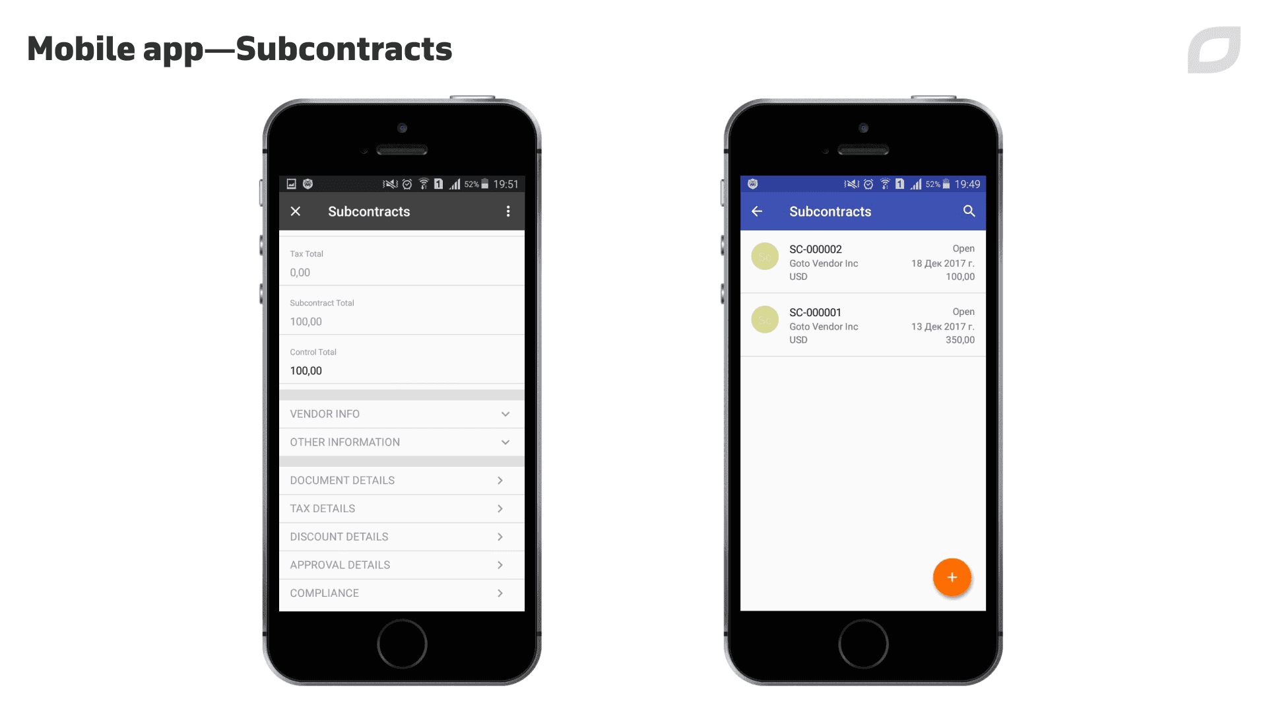Image resolution: width=1267 pixels, height=713 pixels.
Task: Open the DOCUMENT DETAILS section
Action: click(x=401, y=480)
